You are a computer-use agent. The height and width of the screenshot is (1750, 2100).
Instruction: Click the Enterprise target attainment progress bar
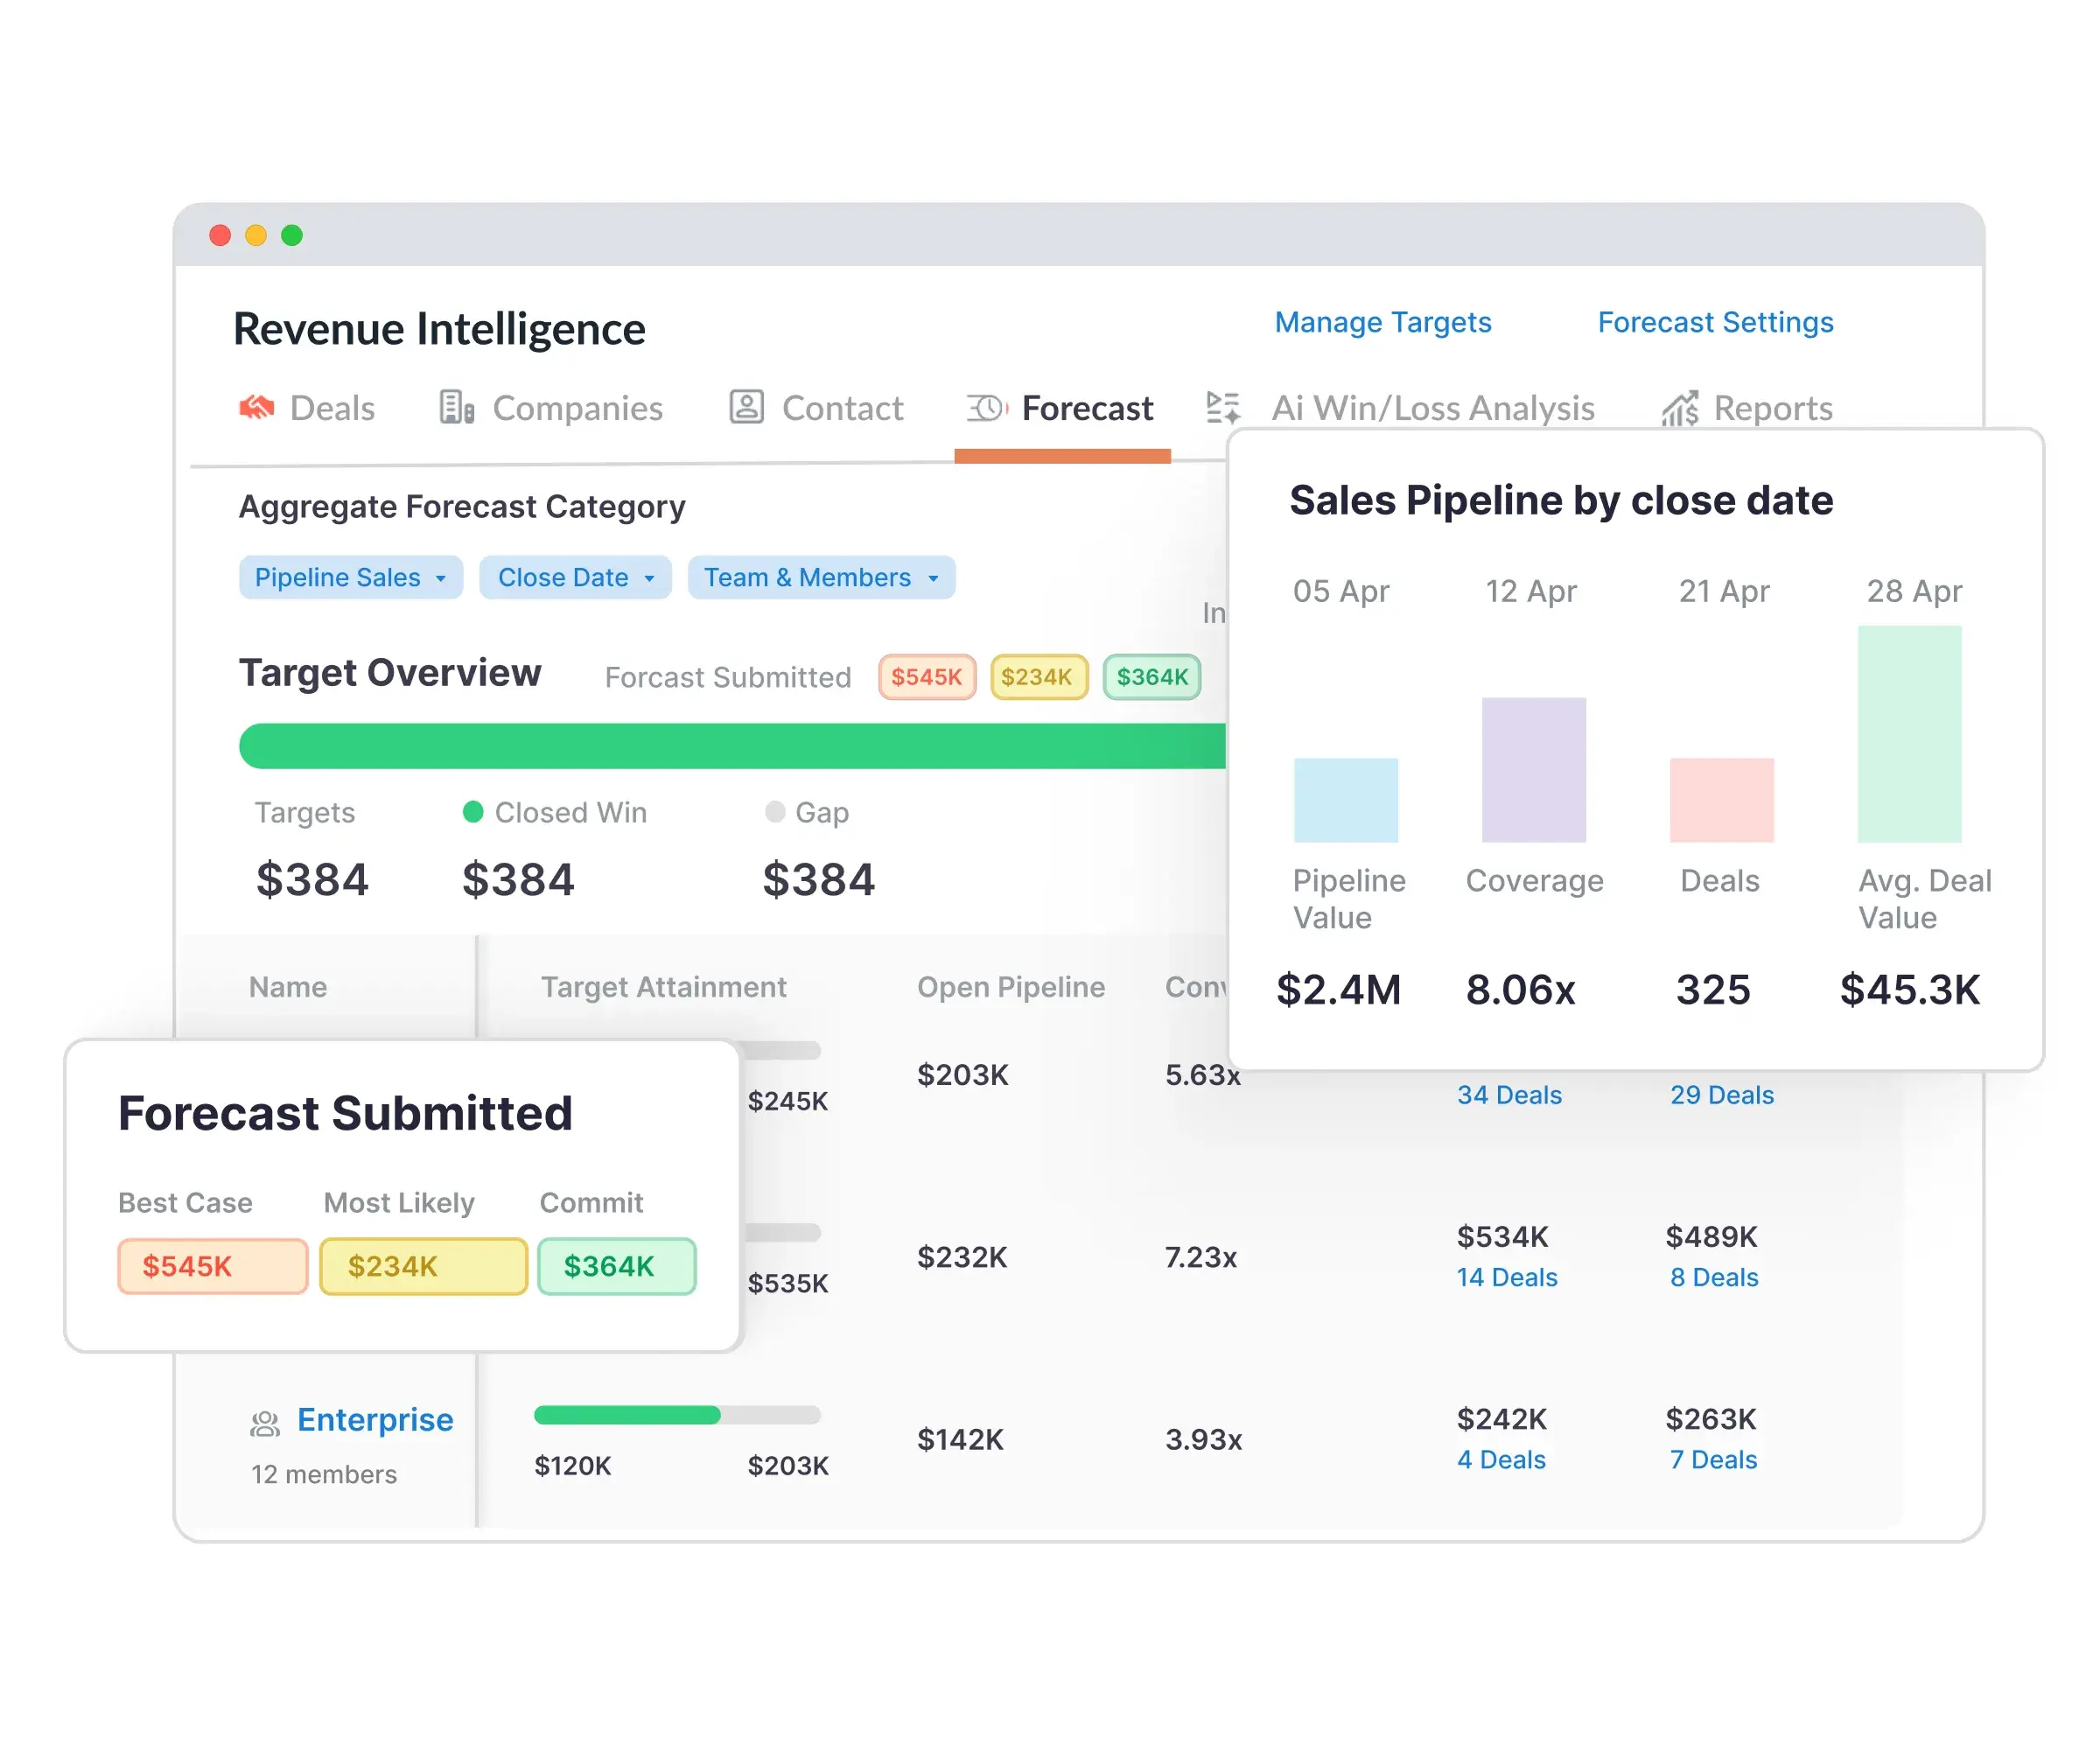pos(677,1415)
